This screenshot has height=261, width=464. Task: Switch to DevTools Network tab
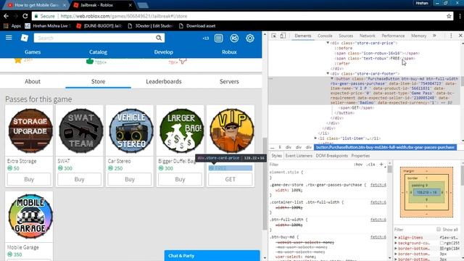point(368,36)
